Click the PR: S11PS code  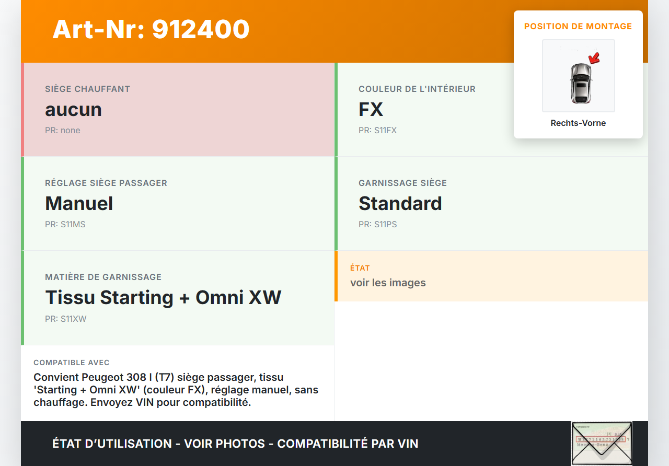pyautogui.click(x=378, y=225)
